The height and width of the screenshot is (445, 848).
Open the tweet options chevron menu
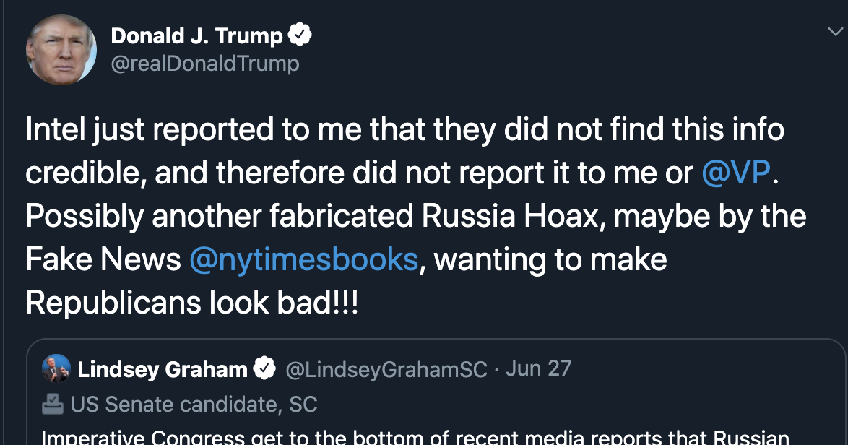coord(833,32)
